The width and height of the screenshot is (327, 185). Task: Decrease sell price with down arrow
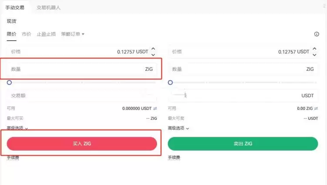[x=314, y=55]
